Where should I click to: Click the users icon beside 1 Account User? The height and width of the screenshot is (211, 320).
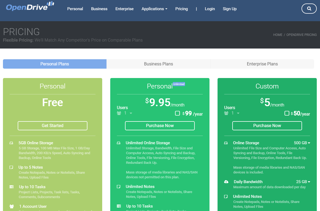[12, 206]
